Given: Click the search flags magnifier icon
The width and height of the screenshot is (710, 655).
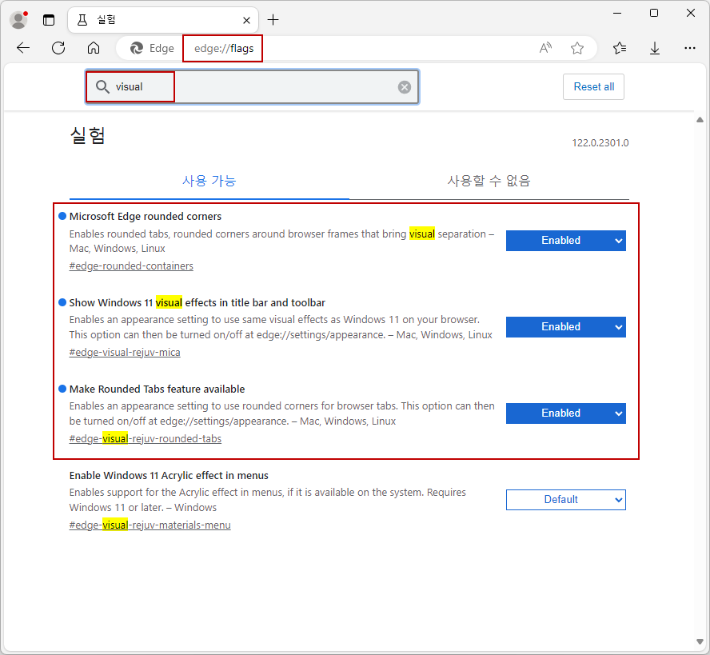Looking at the screenshot, I should (103, 86).
